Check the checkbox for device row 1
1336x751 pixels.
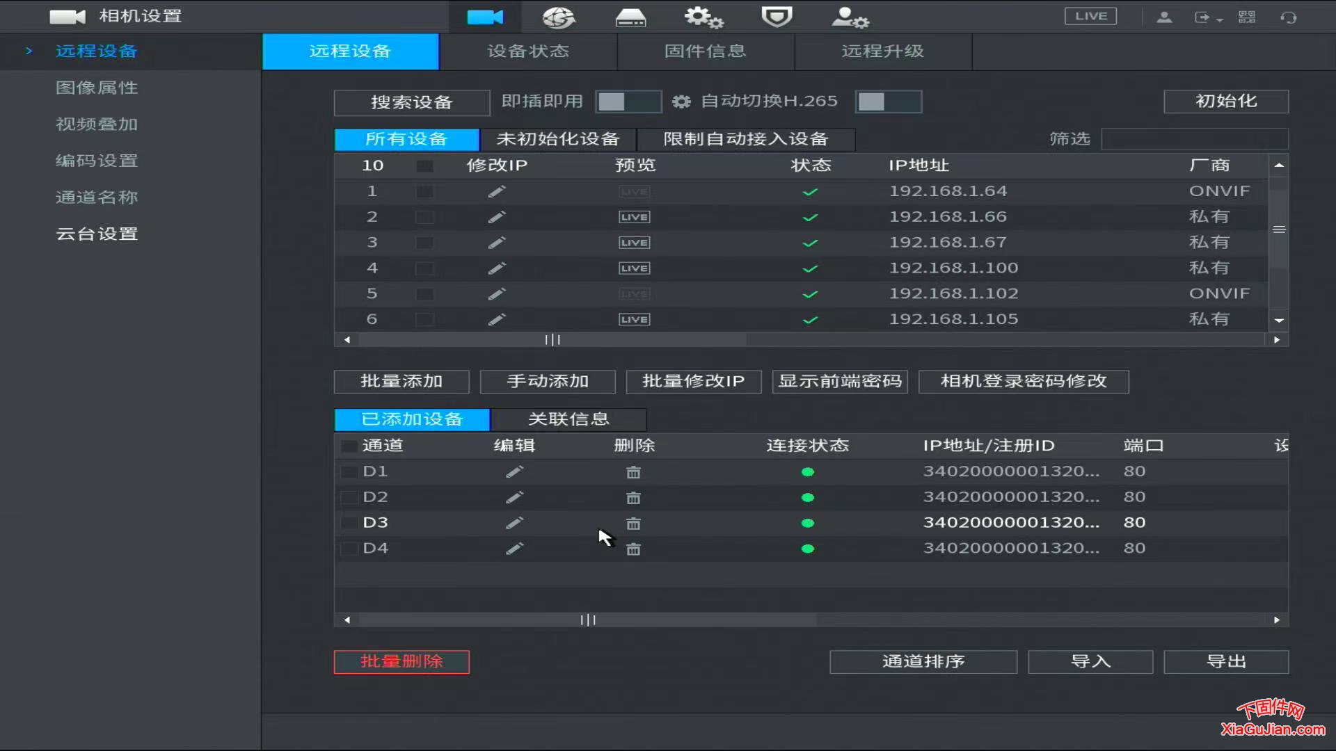point(424,191)
